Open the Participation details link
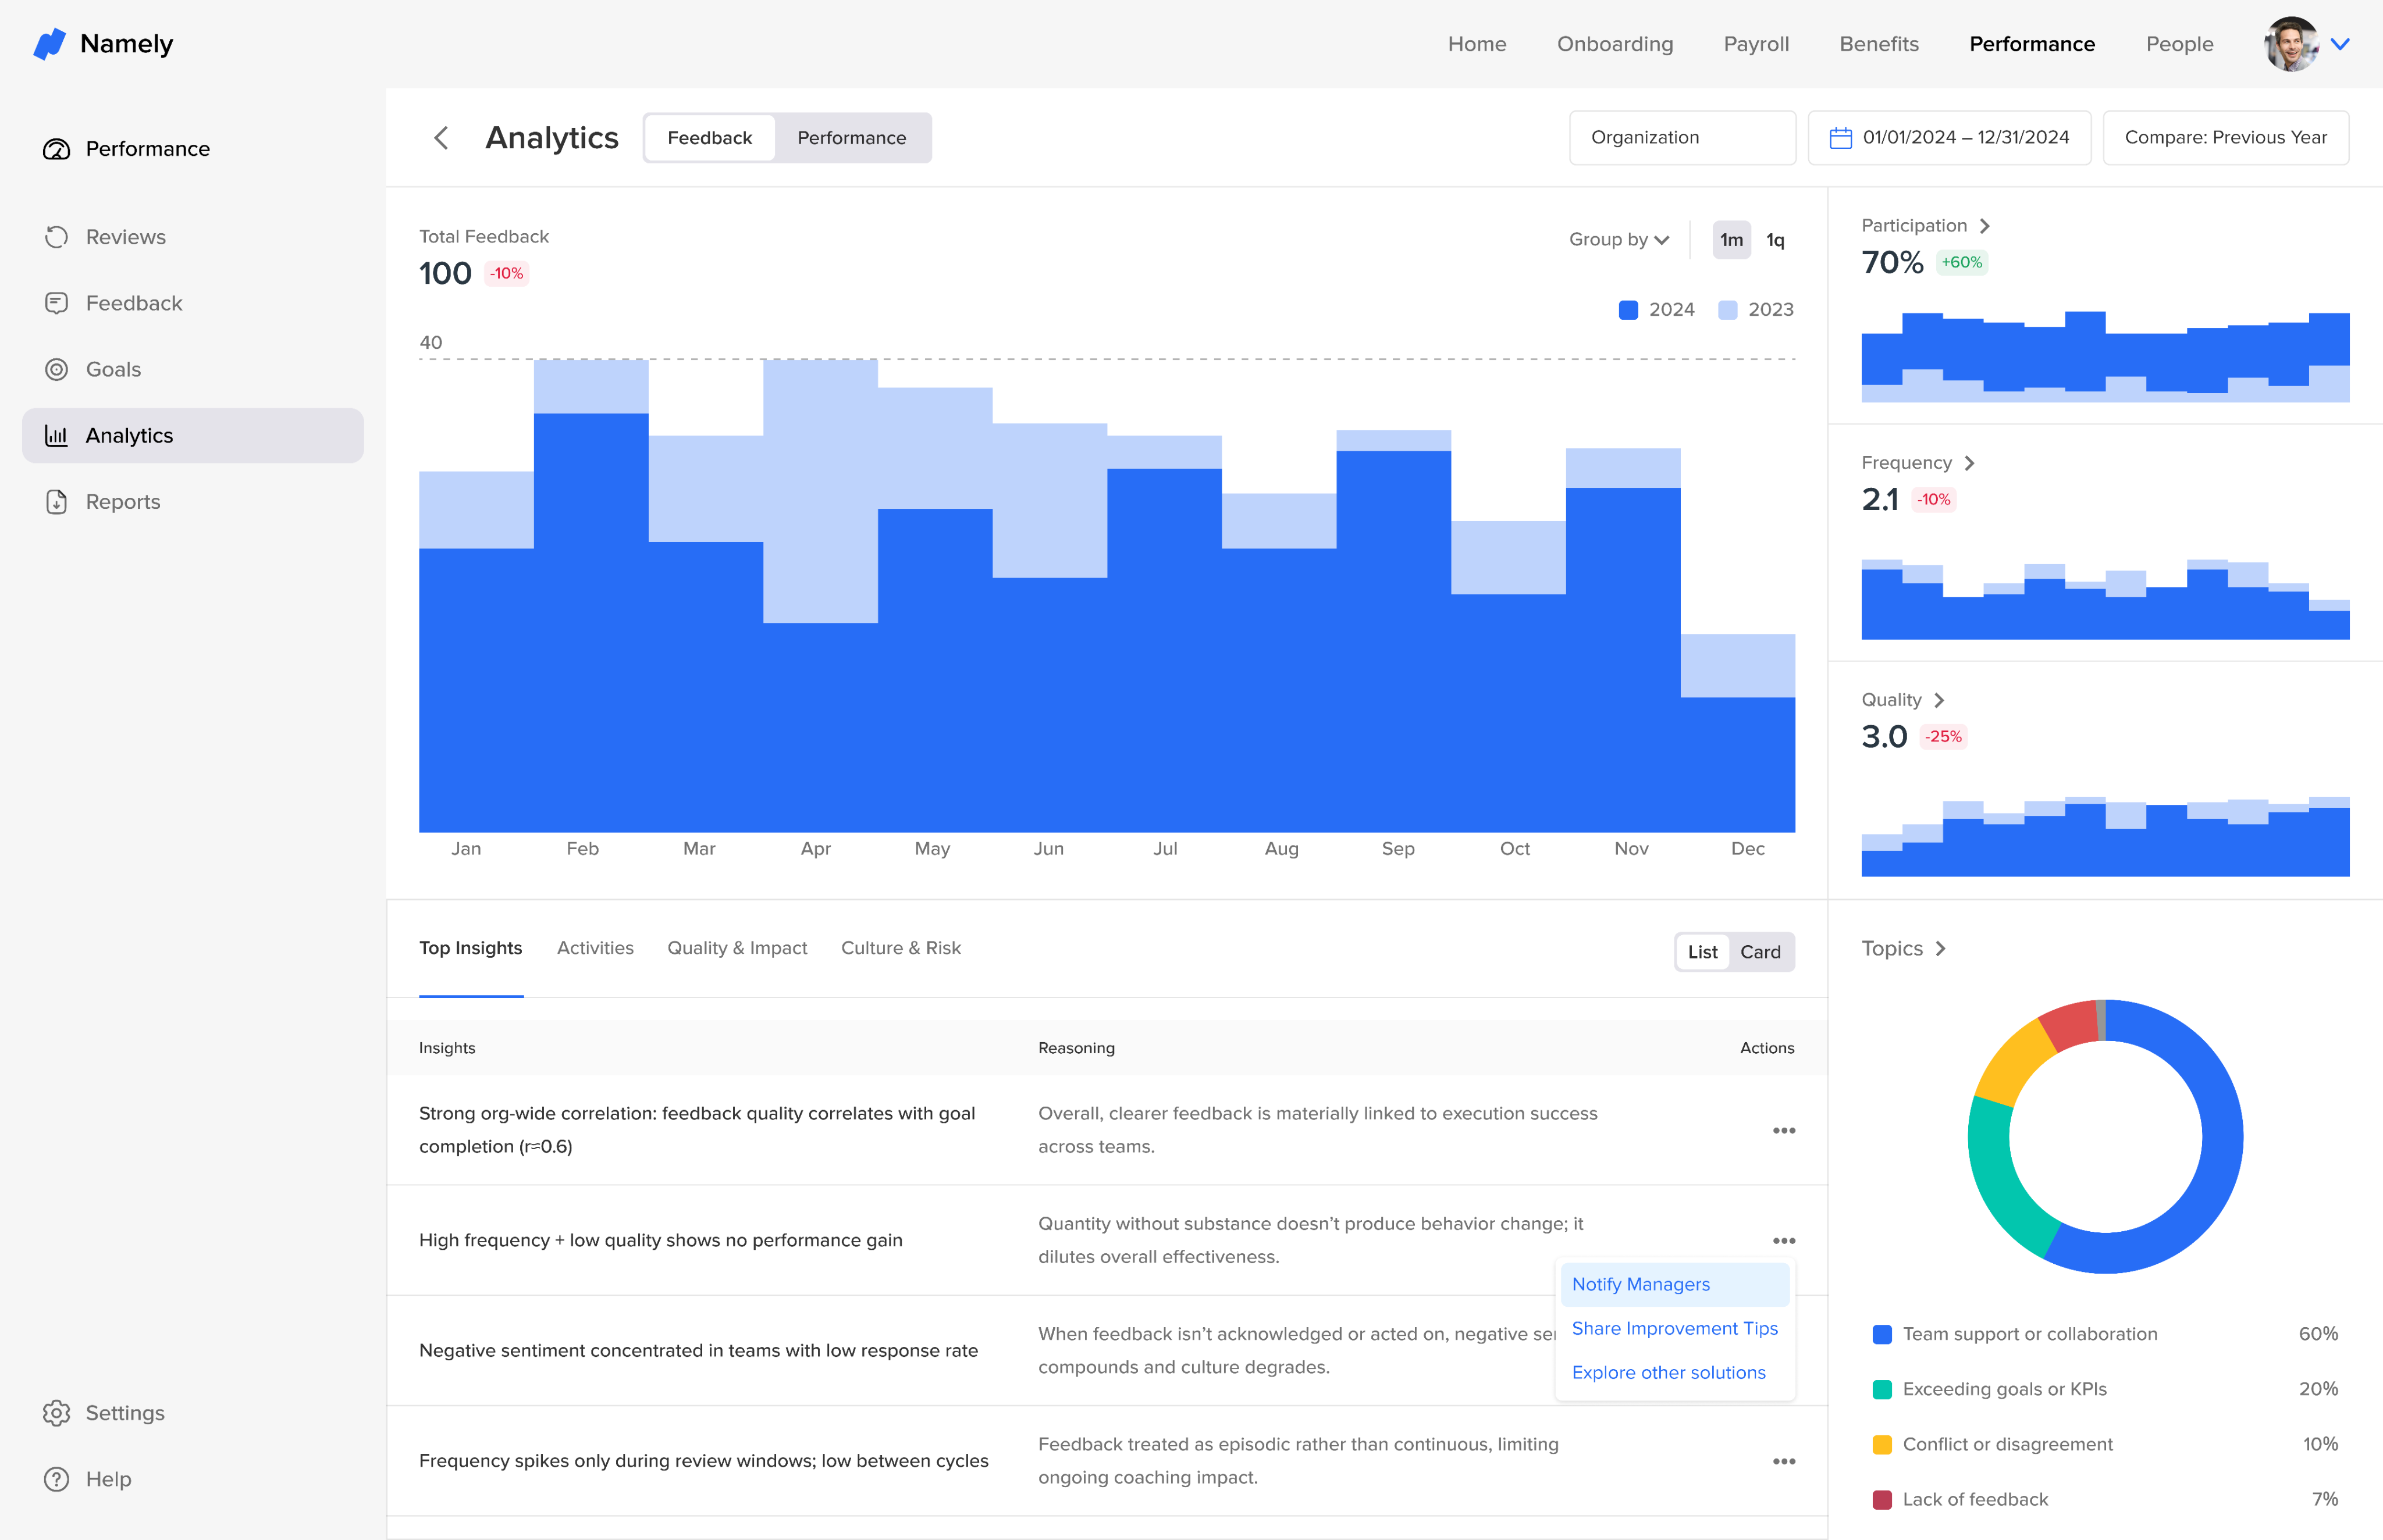Image resolution: width=2383 pixels, height=1540 pixels. 1925,226
